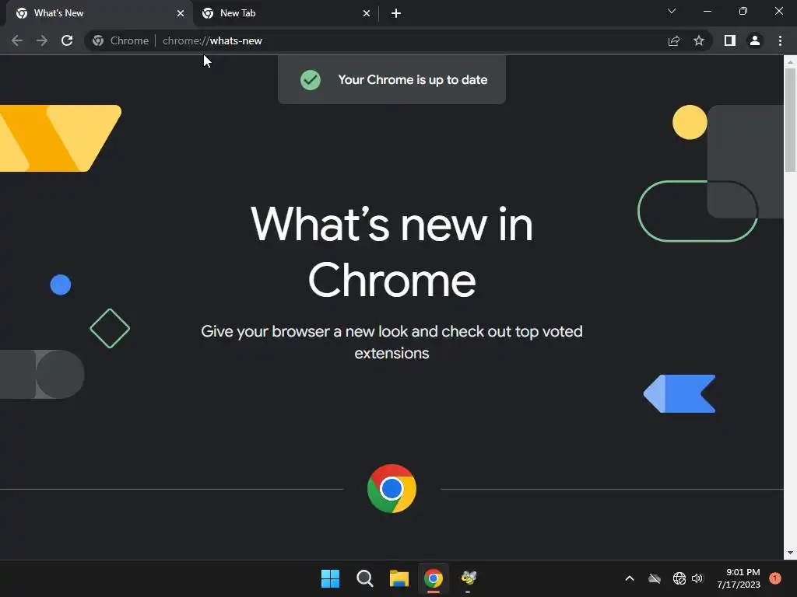The height and width of the screenshot is (597, 797).
Task: Open a new tab with plus button
Action: [396, 13]
